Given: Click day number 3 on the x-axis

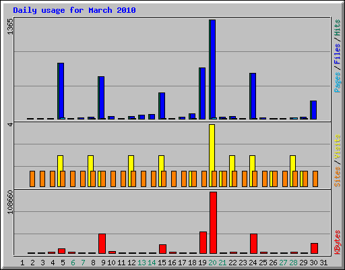Looking at the screenshot, I should pos(42,263).
